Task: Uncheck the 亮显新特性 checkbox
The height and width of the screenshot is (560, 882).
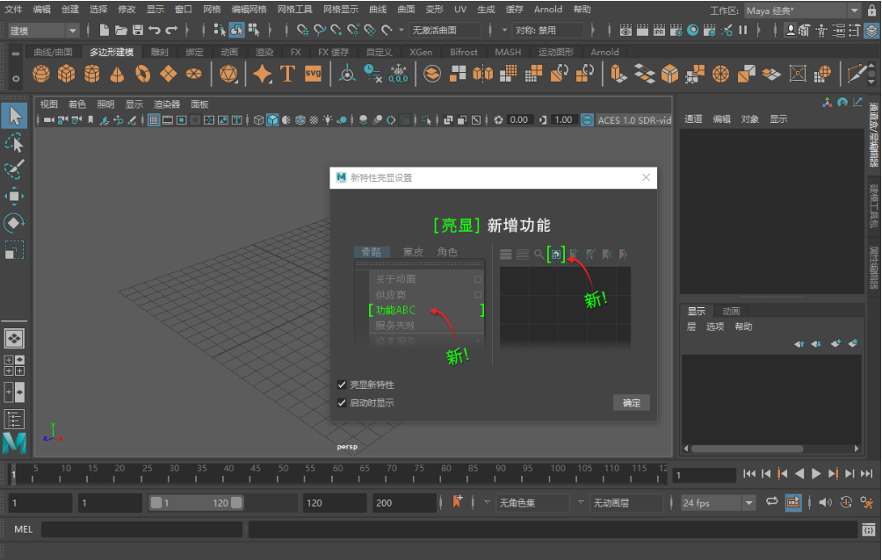Action: 342,384
